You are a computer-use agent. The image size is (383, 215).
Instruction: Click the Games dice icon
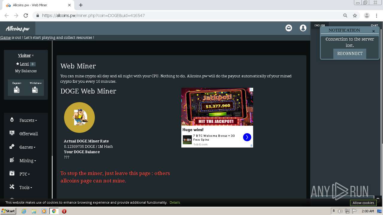(x=12, y=146)
